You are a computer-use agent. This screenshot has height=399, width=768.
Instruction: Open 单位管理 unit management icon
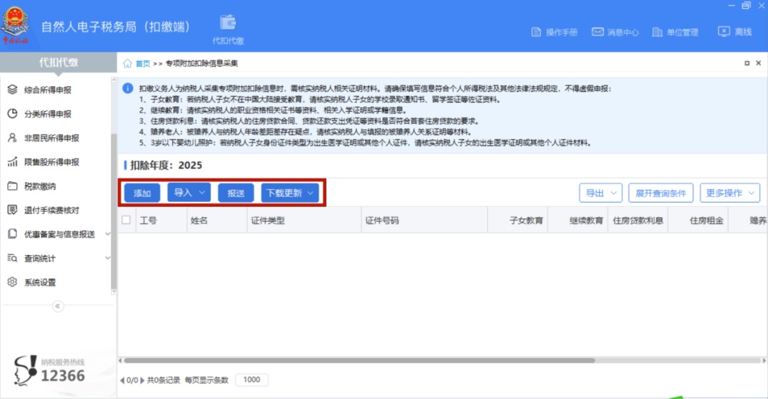pos(657,32)
